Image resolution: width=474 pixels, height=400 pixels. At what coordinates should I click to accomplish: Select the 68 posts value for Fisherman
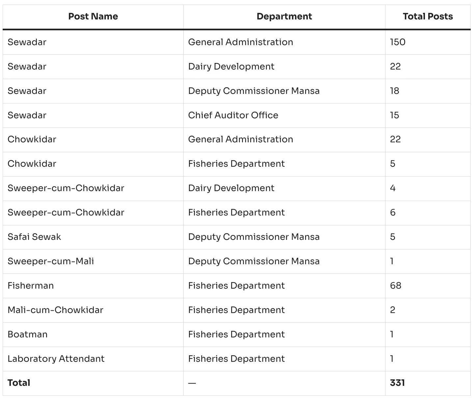coord(396,286)
